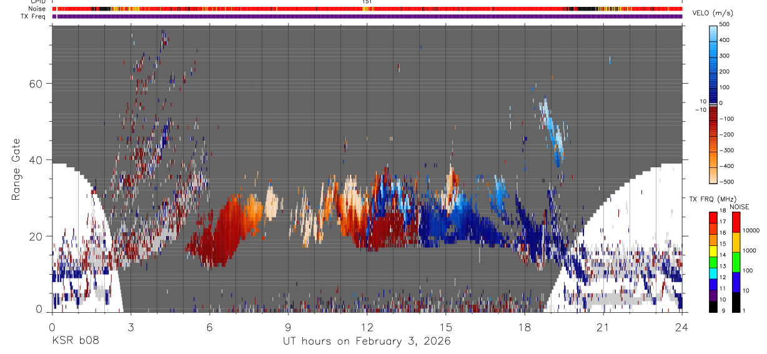The height and width of the screenshot is (354, 767).
Task: Click the cyan segment of the TX FRQ colorbar
Action: click(713, 272)
